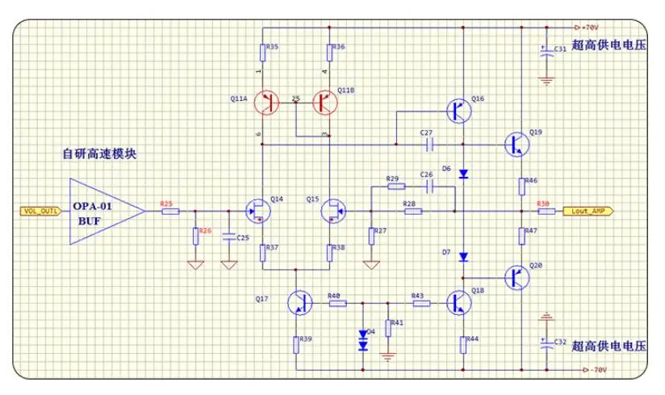Click the Q11B transistor symbol
Image resolution: width=665 pixels, height=395 pixels.
325,103
